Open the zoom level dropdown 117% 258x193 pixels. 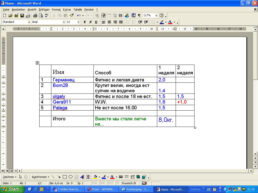(156, 16)
